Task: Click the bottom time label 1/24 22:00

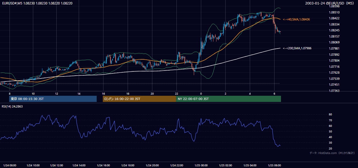Action: coord(176,165)
